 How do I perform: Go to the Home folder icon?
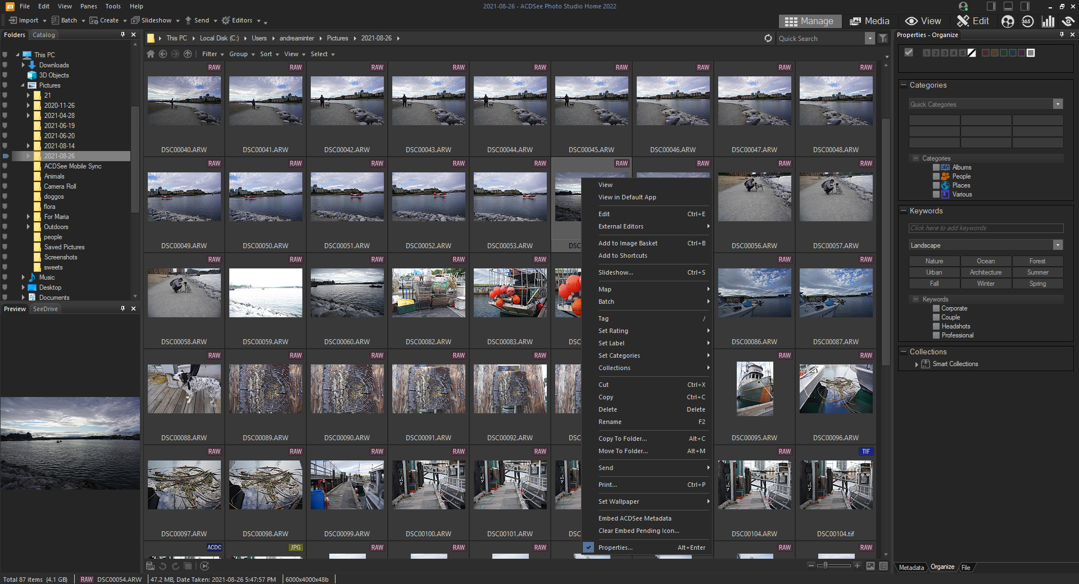click(x=150, y=54)
